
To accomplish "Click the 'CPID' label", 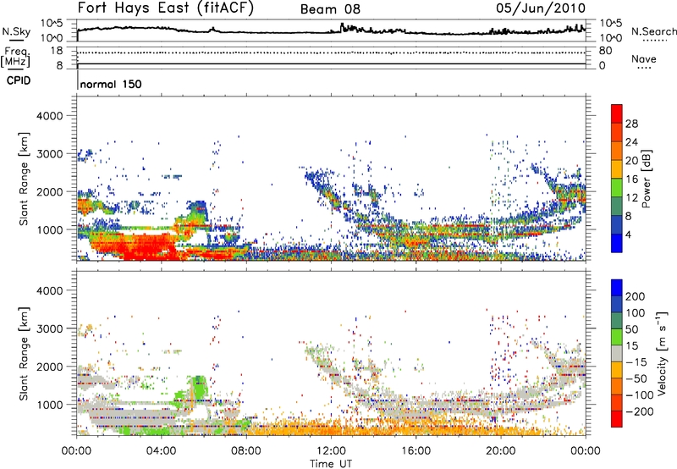I will click(x=19, y=80).
